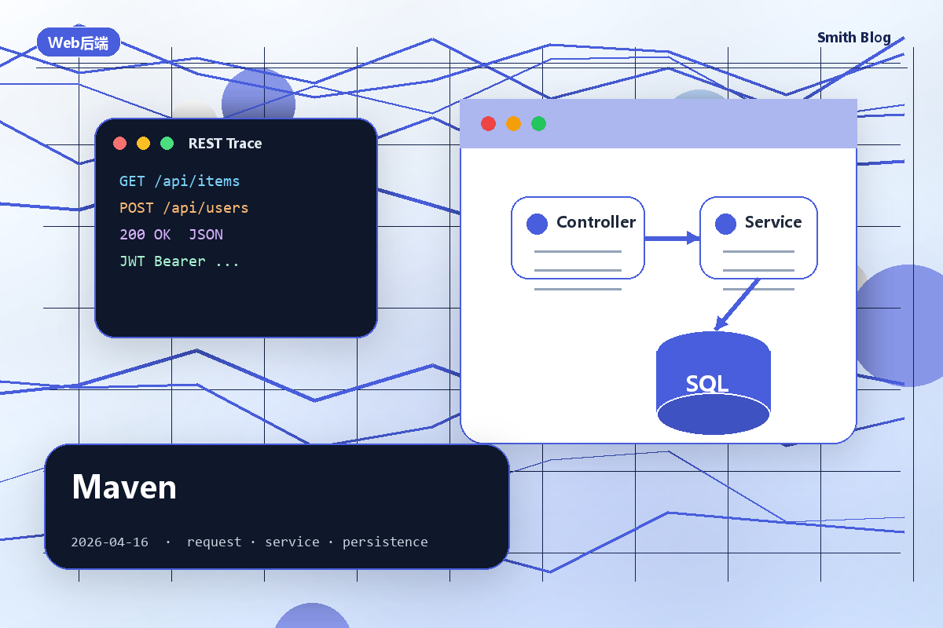Click the 2026-04-16 date text
The image size is (943, 628).
coord(109,542)
